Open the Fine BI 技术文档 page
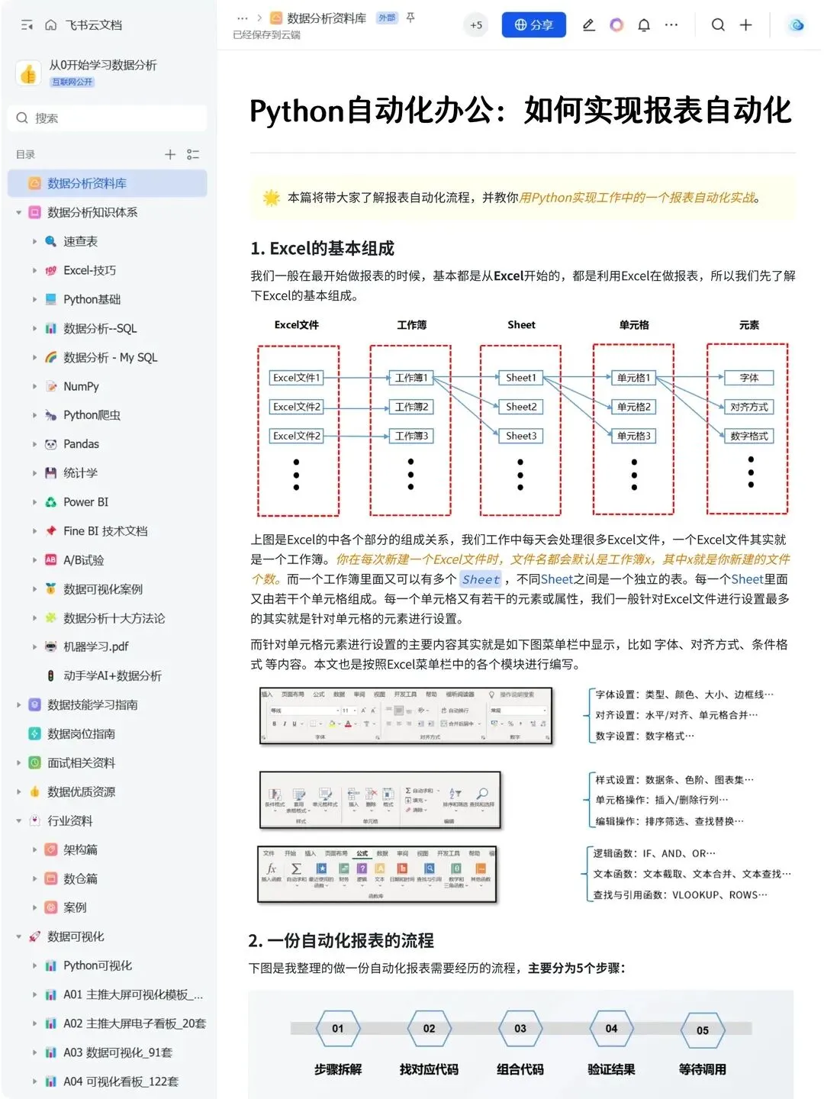 [x=105, y=531]
